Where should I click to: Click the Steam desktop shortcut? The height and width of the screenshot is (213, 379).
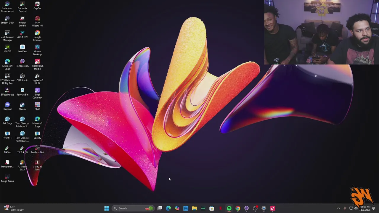point(23,106)
